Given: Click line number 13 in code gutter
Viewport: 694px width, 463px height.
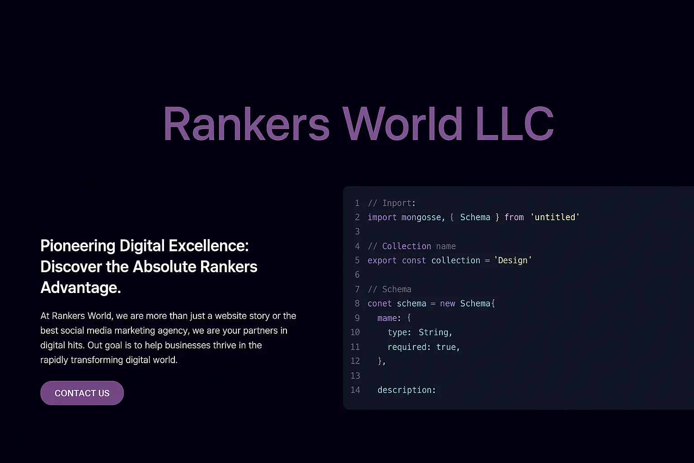Looking at the screenshot, I should (355, 376).
